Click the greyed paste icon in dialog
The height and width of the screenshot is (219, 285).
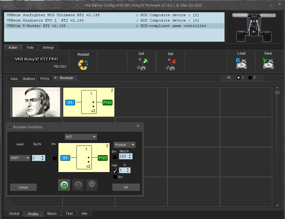[78, 185]
